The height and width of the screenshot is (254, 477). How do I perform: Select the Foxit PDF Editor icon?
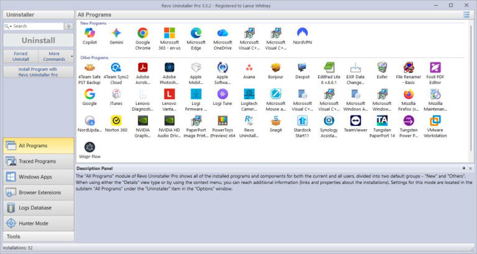pos(435,68)
